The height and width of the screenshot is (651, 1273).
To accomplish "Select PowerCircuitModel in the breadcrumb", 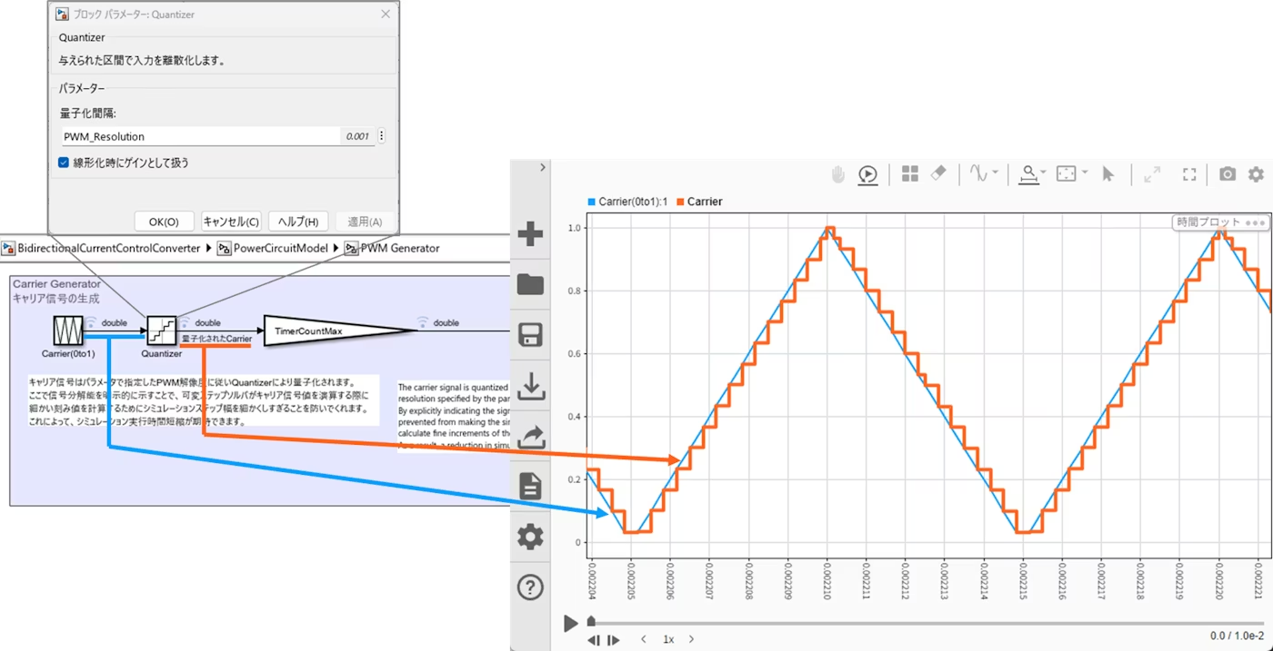I will (x=278, y=248).
